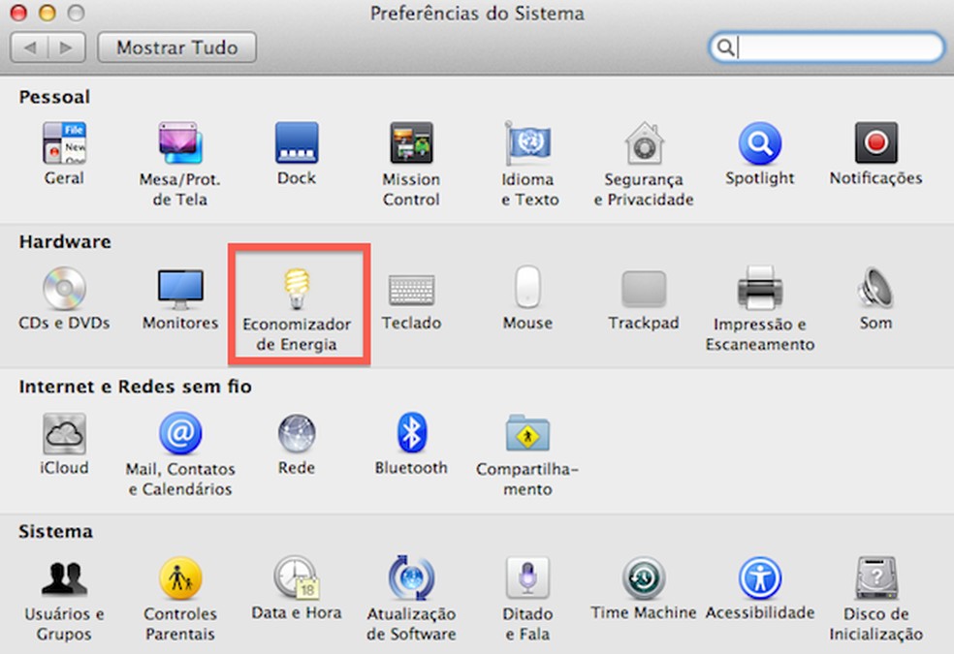Open Impressão e Escaneamento settings
This screenshot has width=954, height=654.
point(759,286)
